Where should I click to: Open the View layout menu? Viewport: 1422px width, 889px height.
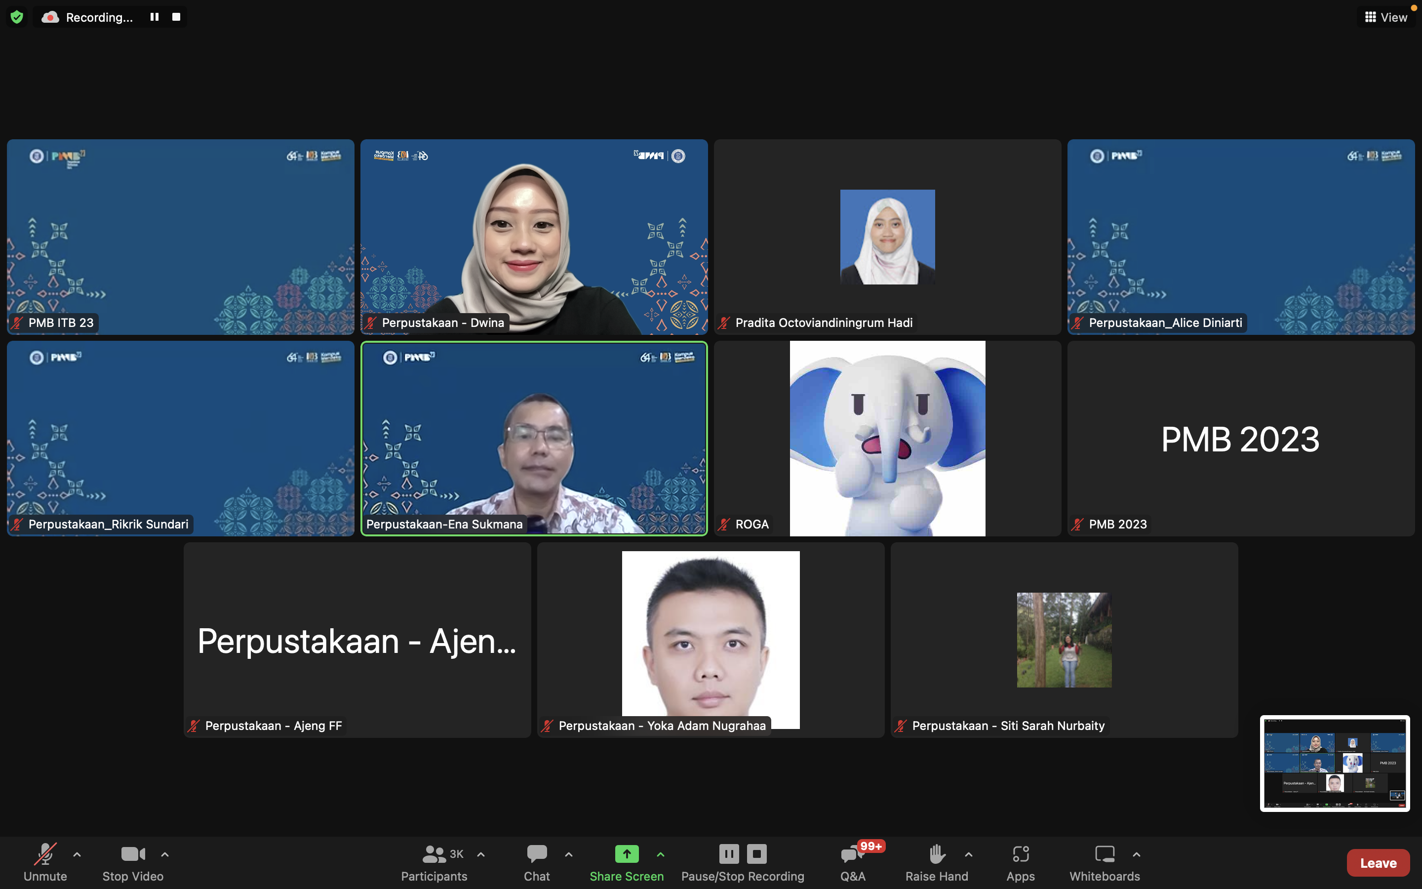click(1386, 17)
